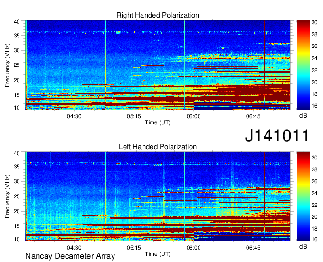Viewport: 323px width, 262px height.
Task: Click the 06:45 tick under Left Handed plot
Action: [x=253, y=248]
